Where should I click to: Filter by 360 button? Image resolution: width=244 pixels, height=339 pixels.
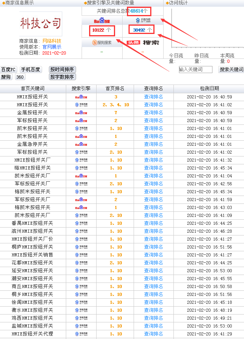(x=20, y=77)
